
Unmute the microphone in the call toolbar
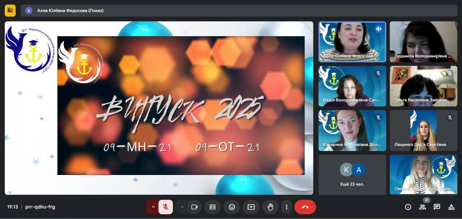[166, 207]
